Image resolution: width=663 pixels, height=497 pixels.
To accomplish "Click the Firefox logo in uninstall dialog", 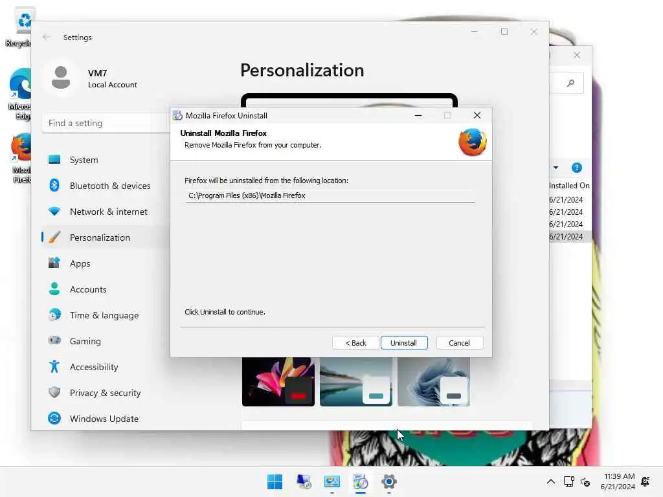I will click(472, 142).
